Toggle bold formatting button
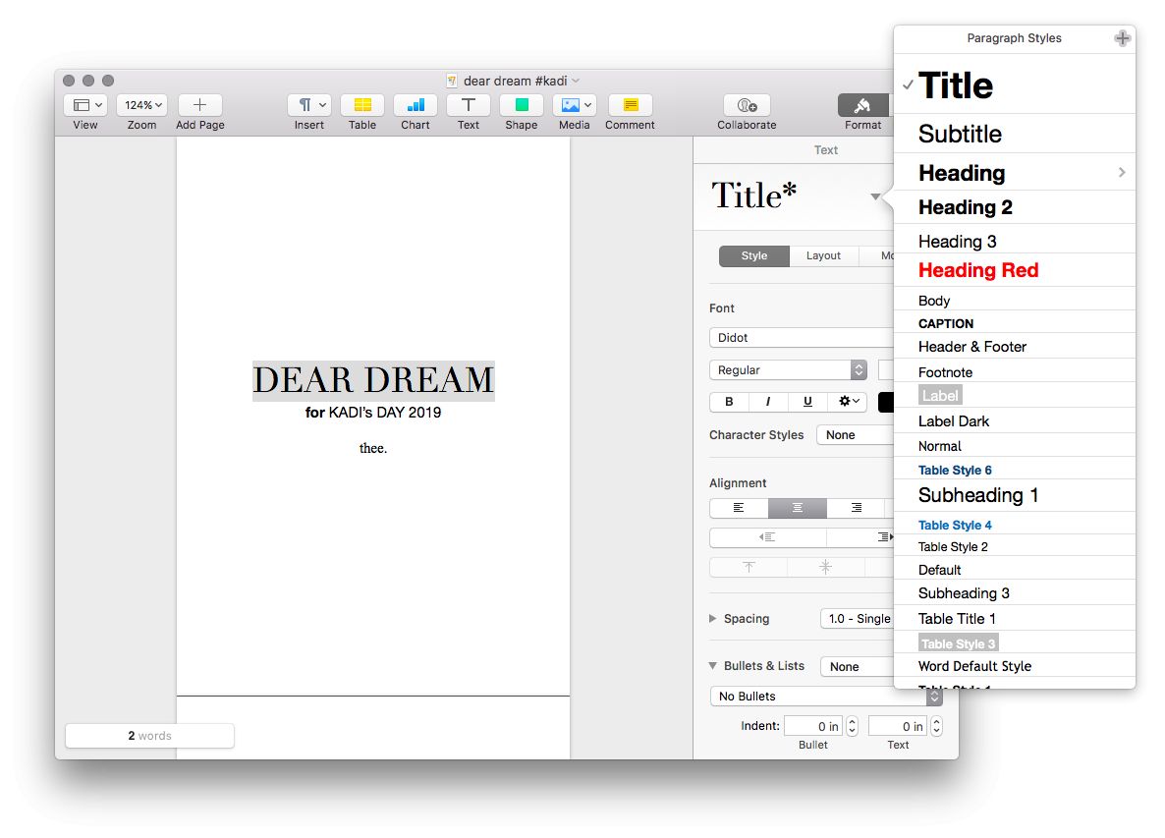 tap(729, 402)
